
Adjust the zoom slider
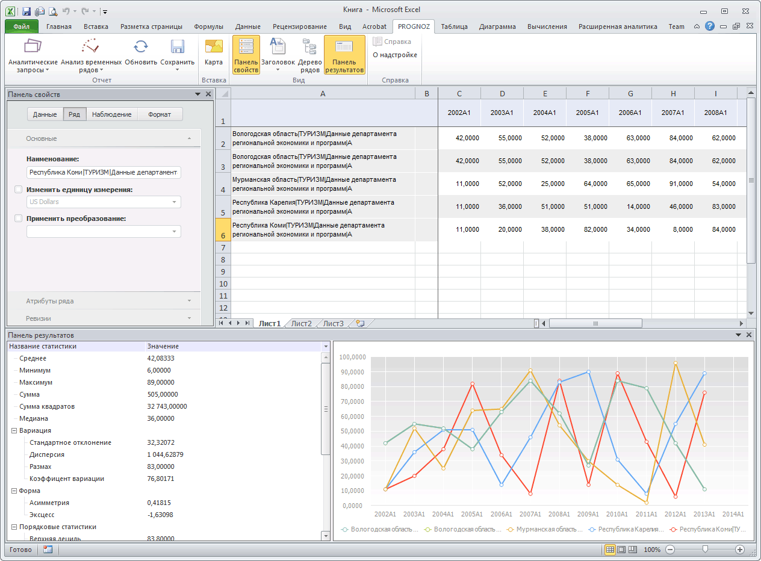pyautogui.click(x=704, y=550)
